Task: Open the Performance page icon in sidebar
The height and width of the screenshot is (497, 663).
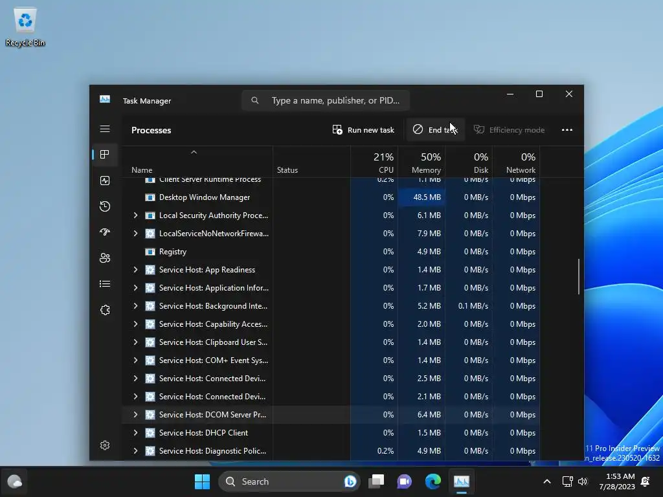Action: tap(105, 181)
